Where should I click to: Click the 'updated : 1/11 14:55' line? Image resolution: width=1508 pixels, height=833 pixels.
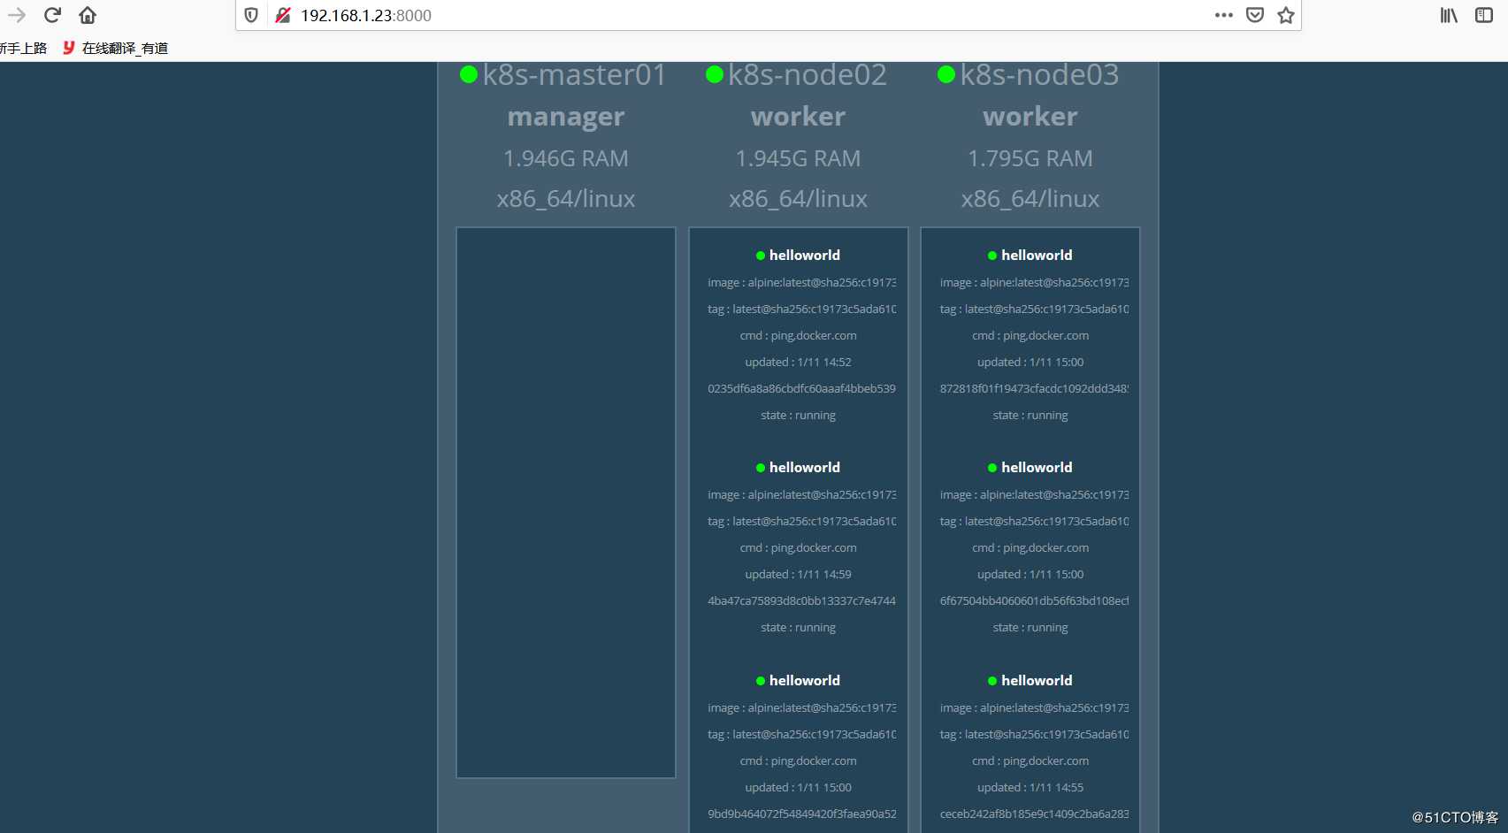[x=1030, y=788]
